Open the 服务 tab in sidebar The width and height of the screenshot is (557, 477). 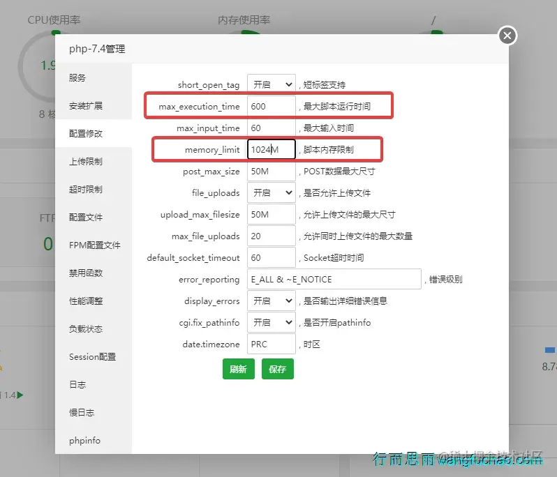(x=94, y=77)
